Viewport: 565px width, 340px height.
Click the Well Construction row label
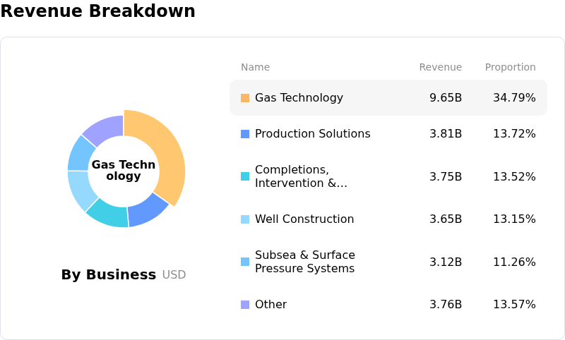coord(304,219)
